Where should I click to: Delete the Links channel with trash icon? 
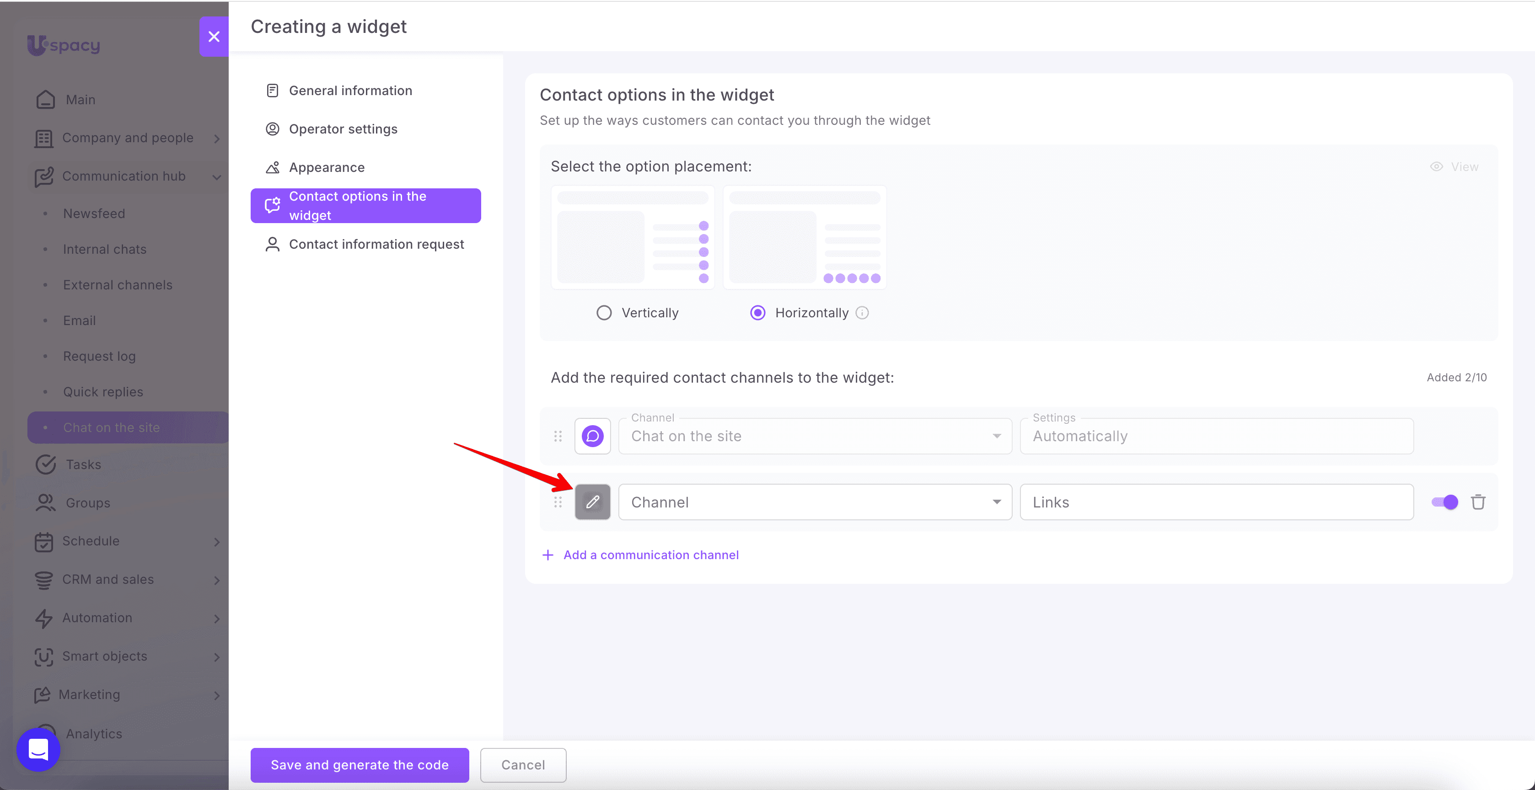(1478, 502)
